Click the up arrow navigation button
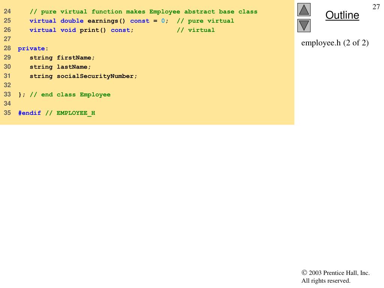The height and width of the screenshot is (288, 384). (x=304, y=9)
